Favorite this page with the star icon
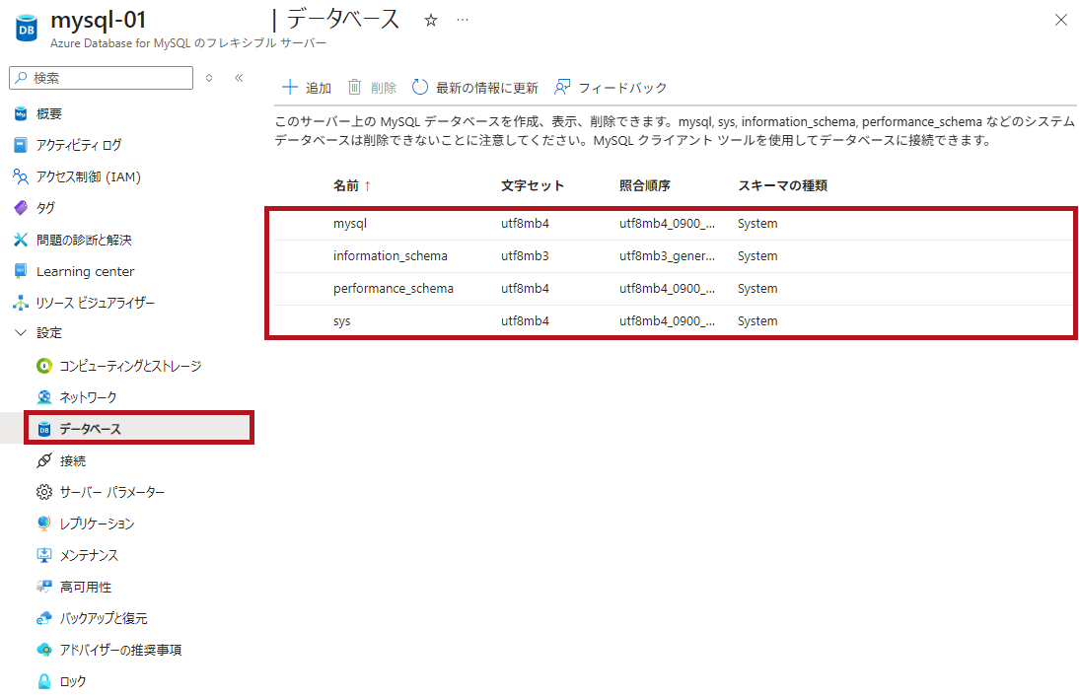 430,21
